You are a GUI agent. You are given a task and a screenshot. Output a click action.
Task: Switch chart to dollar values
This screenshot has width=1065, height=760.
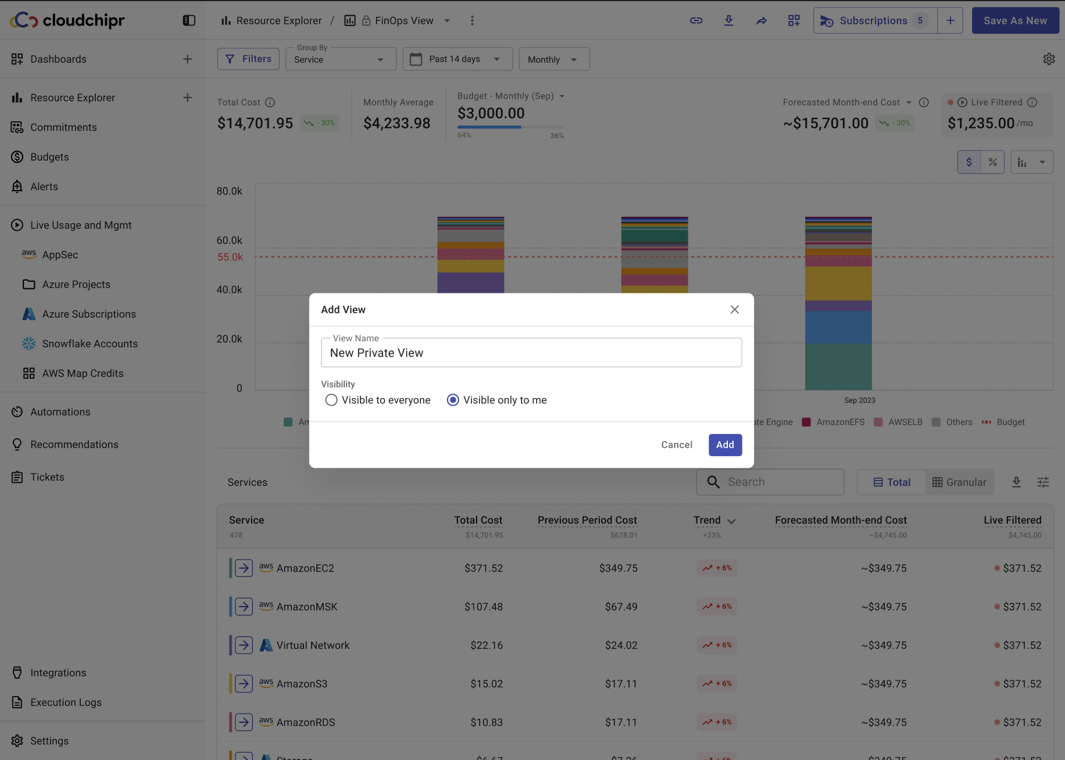[969, 162]
